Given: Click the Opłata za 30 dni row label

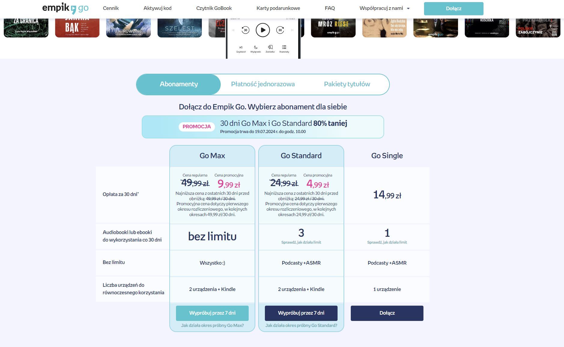Looking at the screenshot, I should (121, 194).
